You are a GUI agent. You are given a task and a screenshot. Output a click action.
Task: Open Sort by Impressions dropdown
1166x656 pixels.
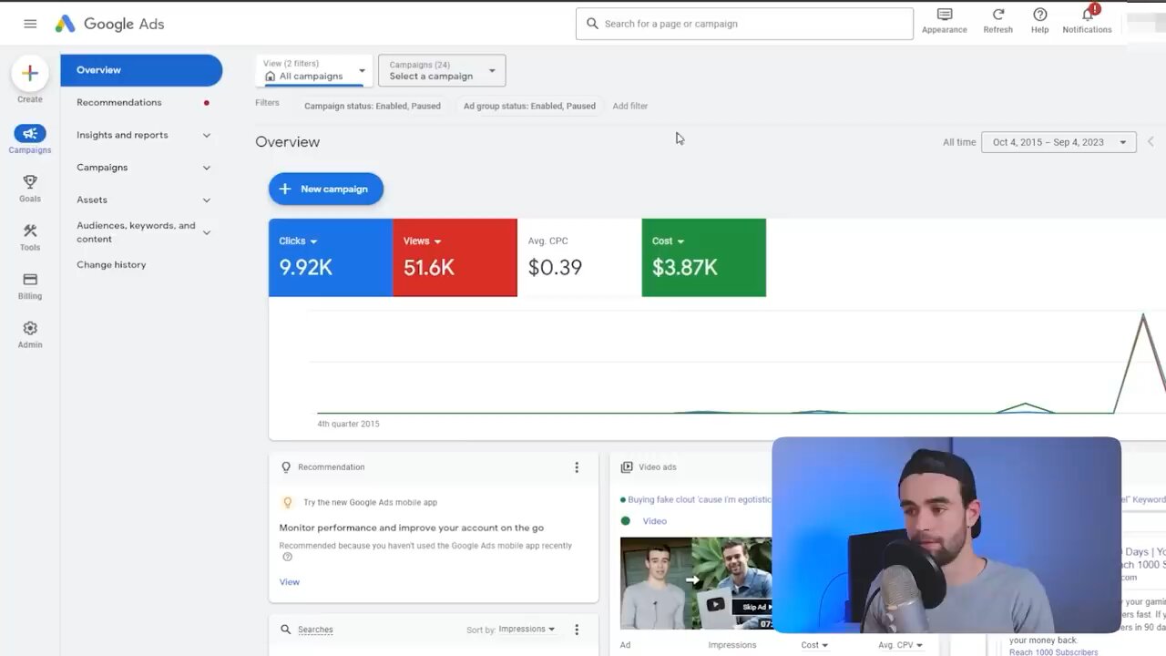pos(527,630)
